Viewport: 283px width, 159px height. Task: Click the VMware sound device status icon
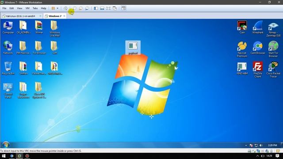tap(267, 151)
